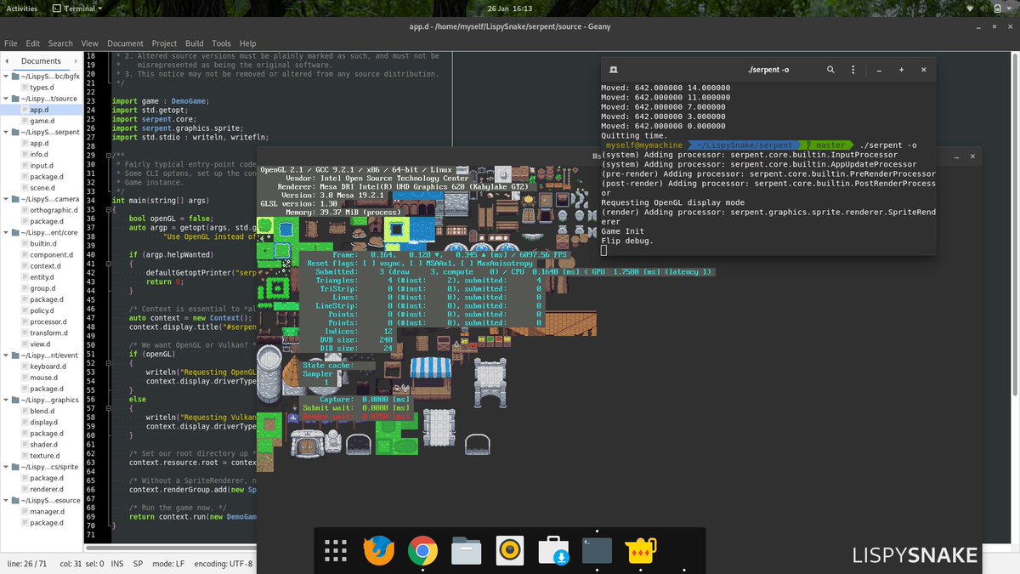The image size is (1020, 574).
Task: Click the yellow jug app icon in dock
Action: click(641, 551)
